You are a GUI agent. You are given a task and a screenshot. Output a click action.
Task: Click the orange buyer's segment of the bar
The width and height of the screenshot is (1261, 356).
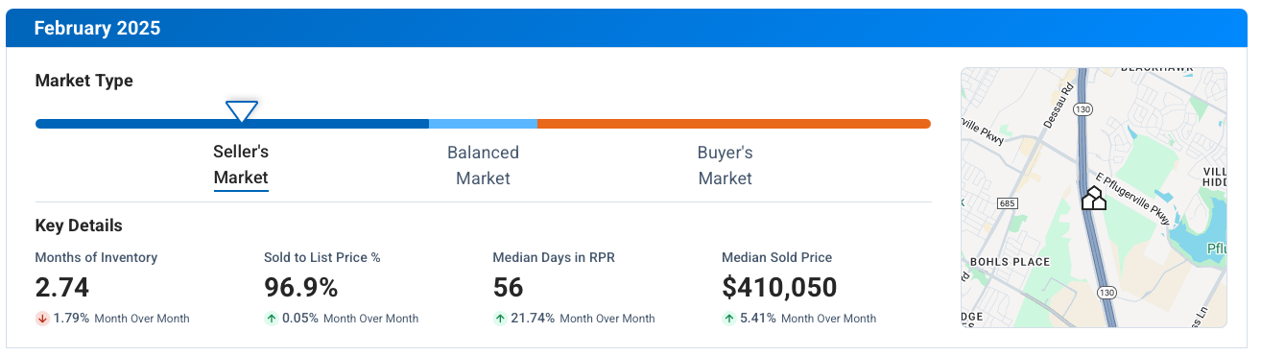(734, 124)
